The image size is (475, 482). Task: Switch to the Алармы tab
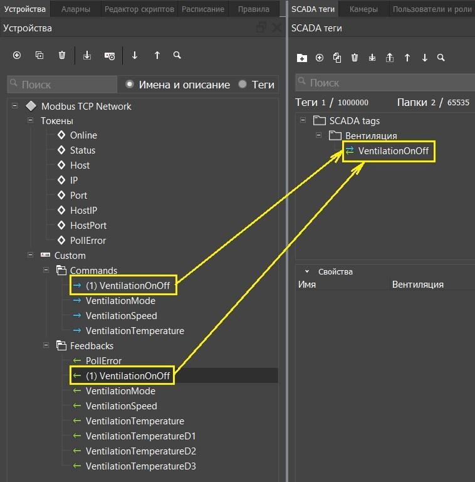pos(75,9)
